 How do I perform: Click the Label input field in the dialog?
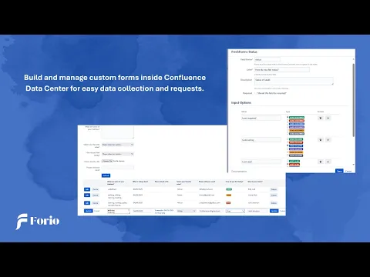282,69
